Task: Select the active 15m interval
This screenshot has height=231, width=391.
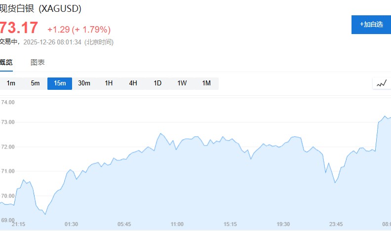Action: [x=60, y=83]
